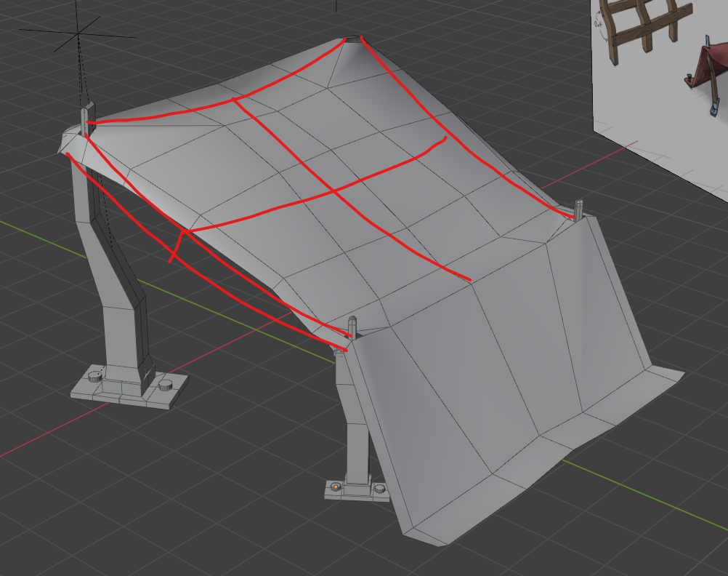
Task: Select the right bolt on the left base plate
Action: click(165, 385)
